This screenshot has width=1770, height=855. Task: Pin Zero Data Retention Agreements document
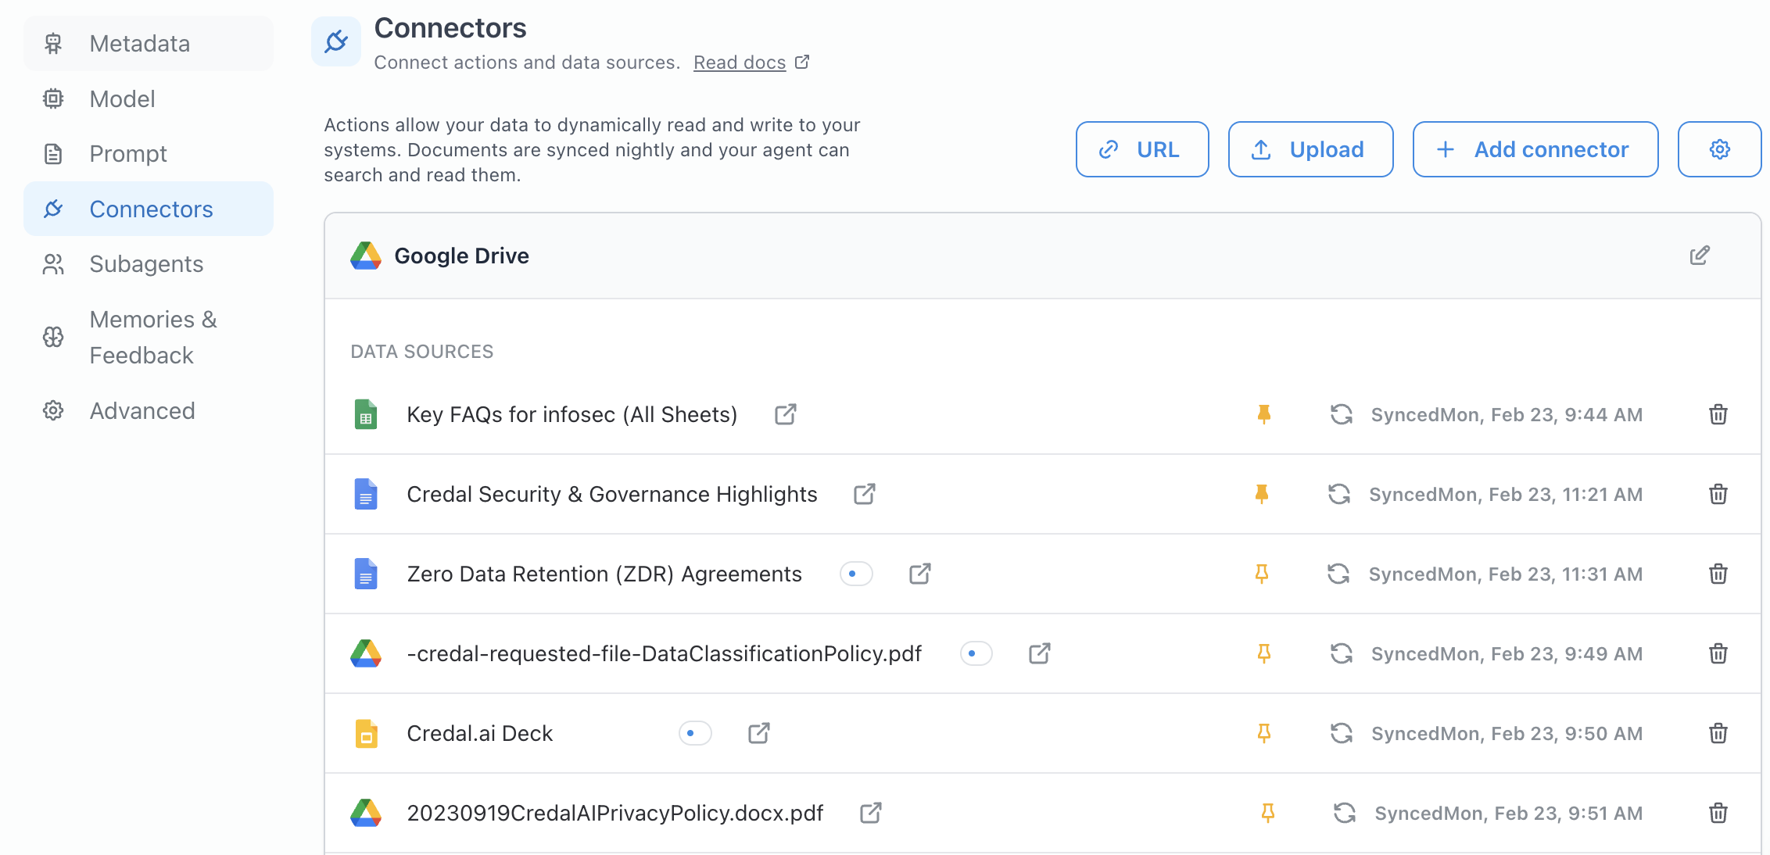click(1261, 574)
